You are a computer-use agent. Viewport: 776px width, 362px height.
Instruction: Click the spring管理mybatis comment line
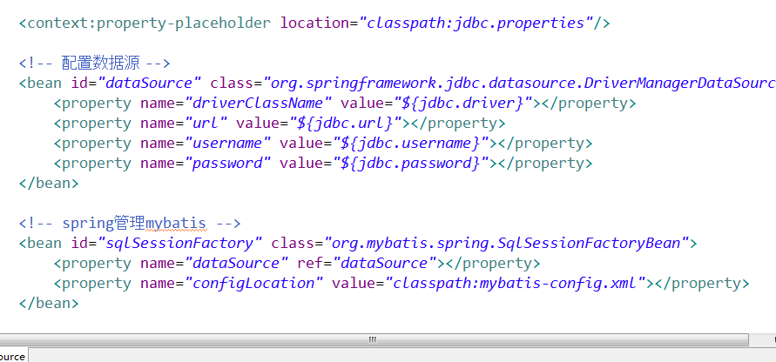click(x=130, y=223)
